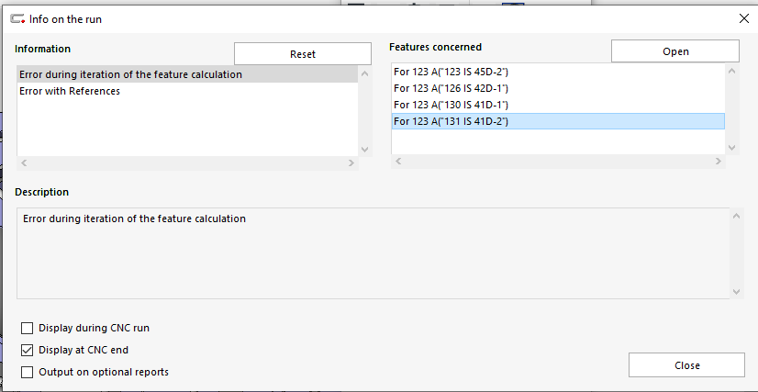Click inside the Description text area
The height and width of the screenshot is (392, 758).
(x=367, y=257)
